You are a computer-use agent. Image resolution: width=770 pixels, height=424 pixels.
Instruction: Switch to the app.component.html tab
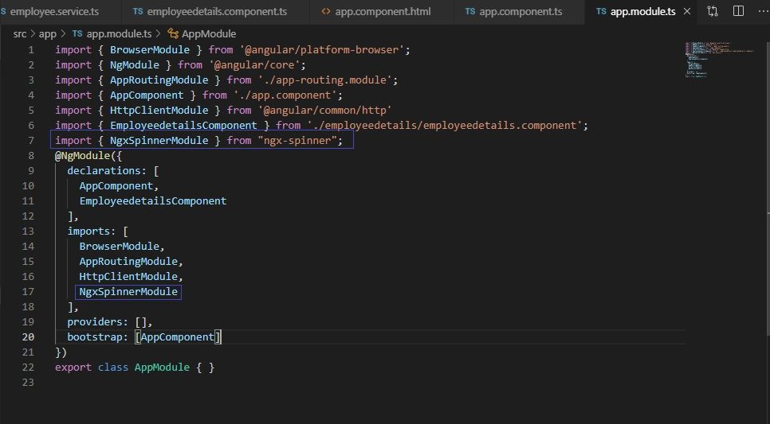tap(383, 11)
